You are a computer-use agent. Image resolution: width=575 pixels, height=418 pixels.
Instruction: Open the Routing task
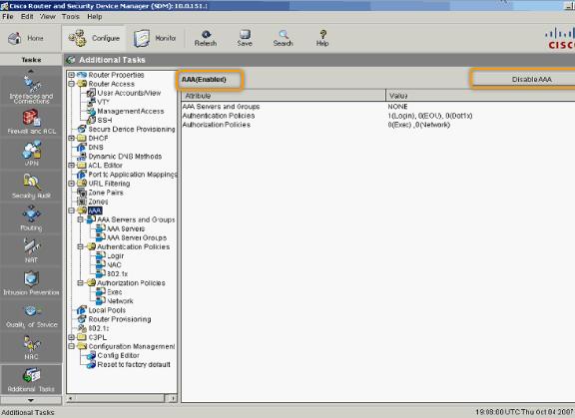pos(31,217)
